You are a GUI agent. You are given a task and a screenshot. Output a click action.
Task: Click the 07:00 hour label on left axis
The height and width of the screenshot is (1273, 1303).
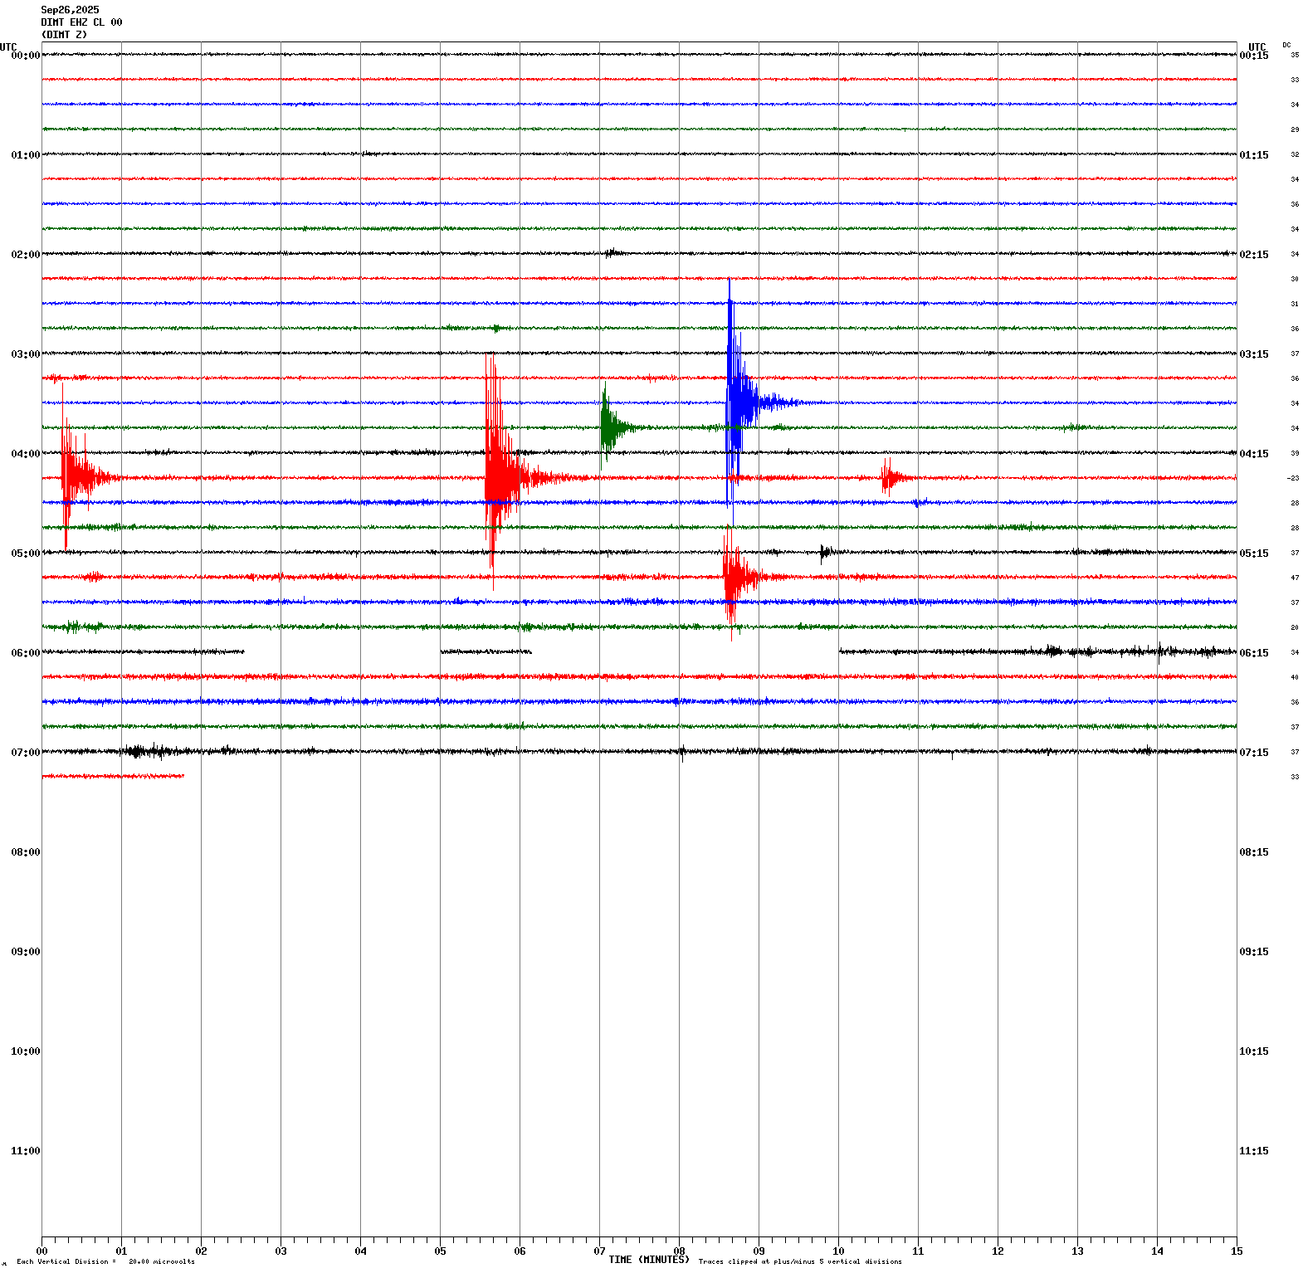click(x=25, y=753)
